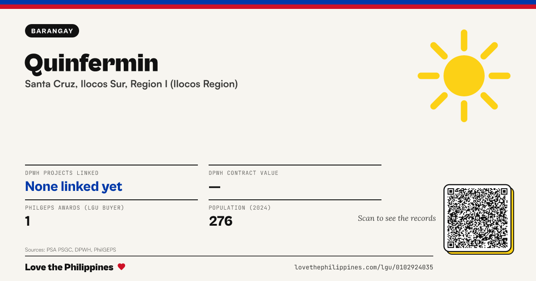Click the red stripe below the blue

point(268,7)
